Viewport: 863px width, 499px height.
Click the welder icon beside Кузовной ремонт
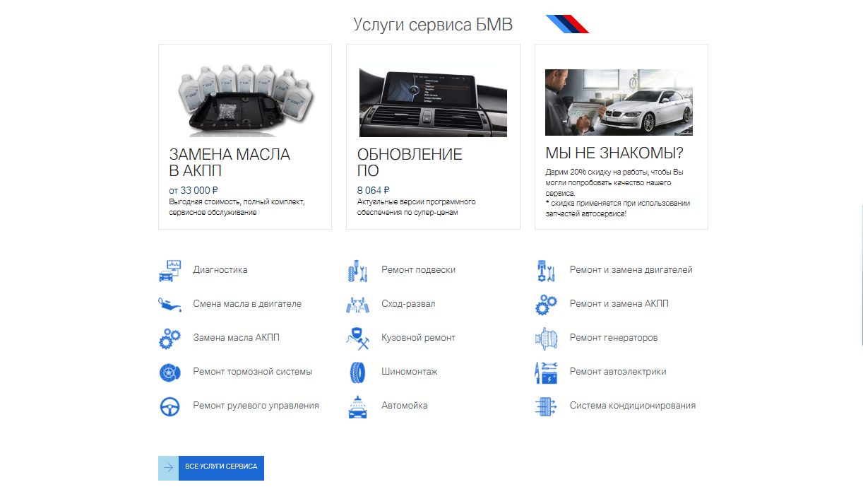pos(358,338)
